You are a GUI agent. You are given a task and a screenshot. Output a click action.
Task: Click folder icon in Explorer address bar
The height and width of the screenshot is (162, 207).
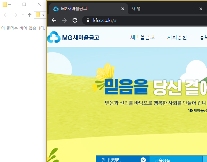pos(38,15)
